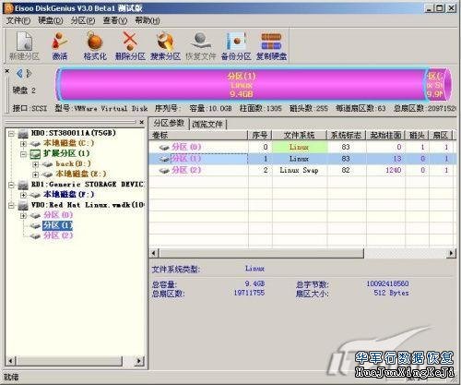Image resolution: width=461 pixels, height=385 pixels.
Task: Select 分区 (0) in the left tree
Action: coord(58,215)
